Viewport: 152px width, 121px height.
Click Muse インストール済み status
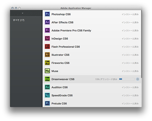(130, 71)
